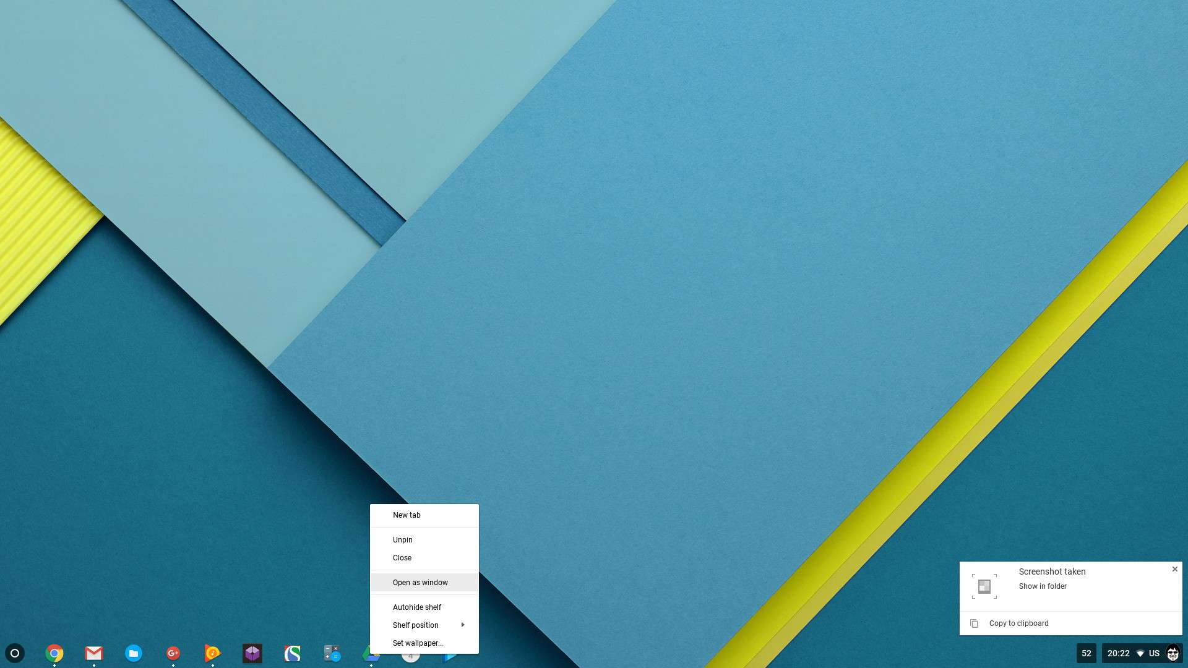Open the purple cube app

(x=252, y=653)
